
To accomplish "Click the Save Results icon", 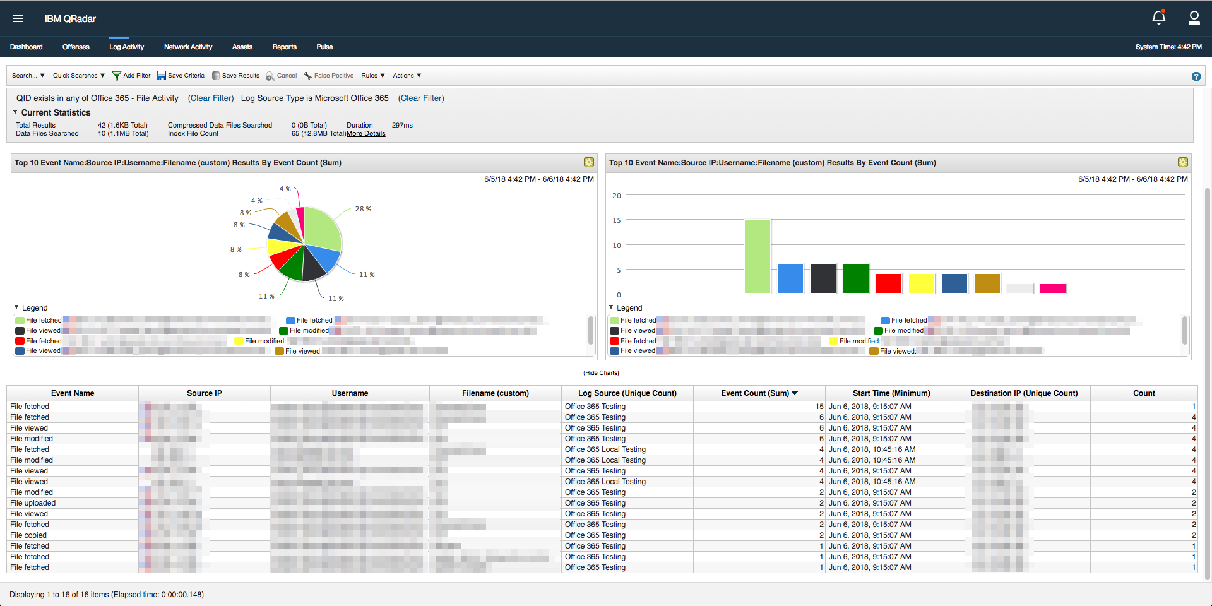I will 216,76.
